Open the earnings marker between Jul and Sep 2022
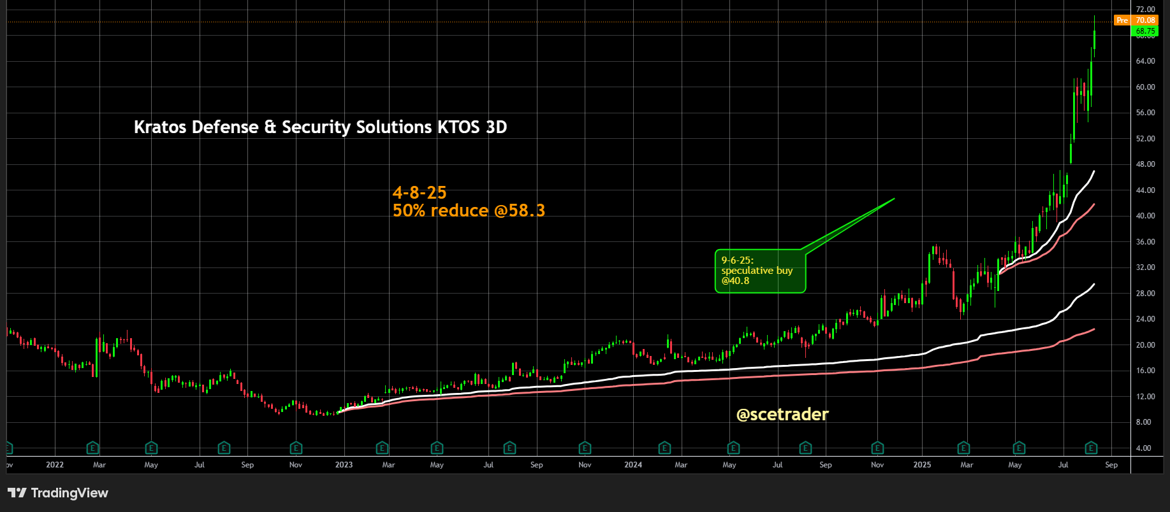This screenshot has width=1170, height=512. click(x=224, y=448)
